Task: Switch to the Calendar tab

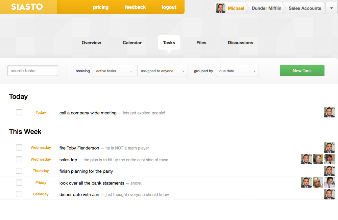Action: [x=132, y=43]
